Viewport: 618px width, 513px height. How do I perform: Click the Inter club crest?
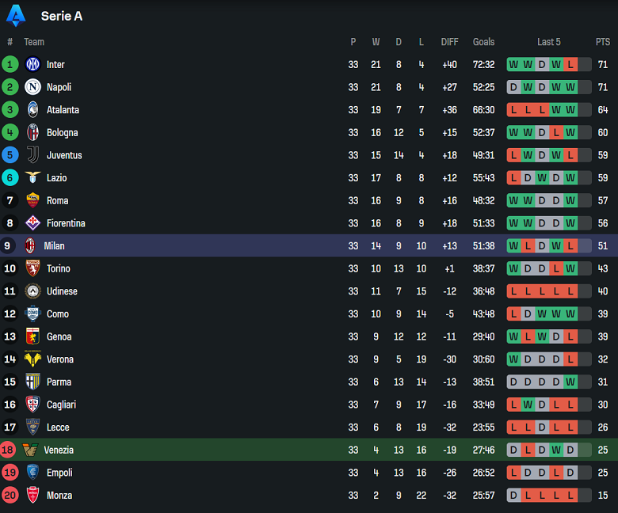[x=32, y=65]
